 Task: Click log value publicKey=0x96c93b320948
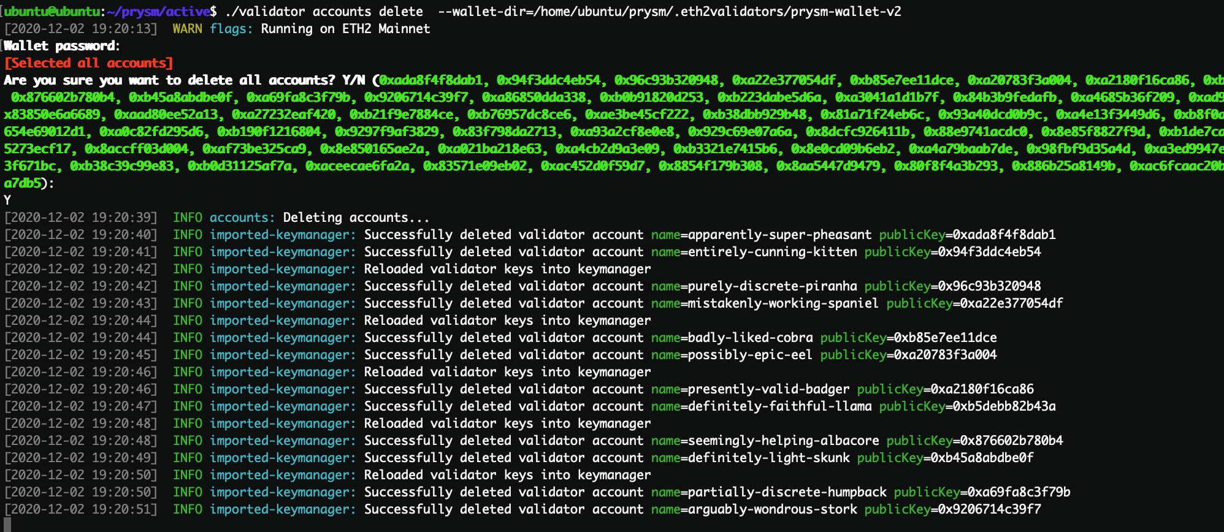coord(952,286)
